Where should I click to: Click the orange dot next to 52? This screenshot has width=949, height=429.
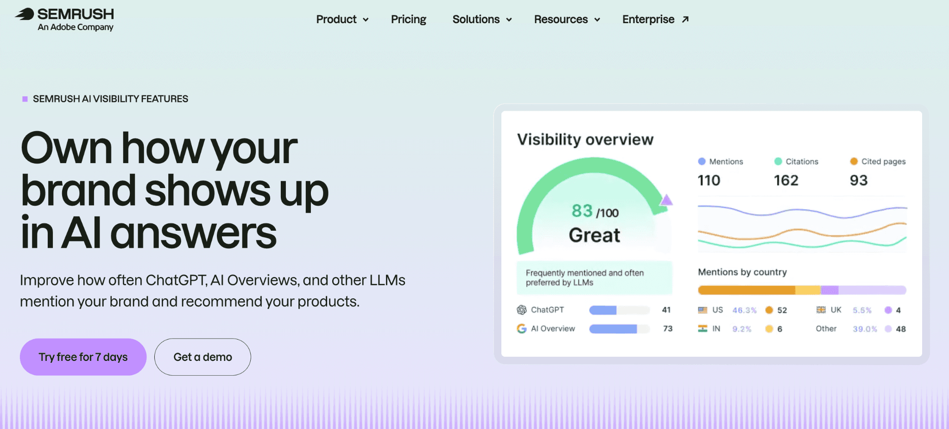click(769, 310)
